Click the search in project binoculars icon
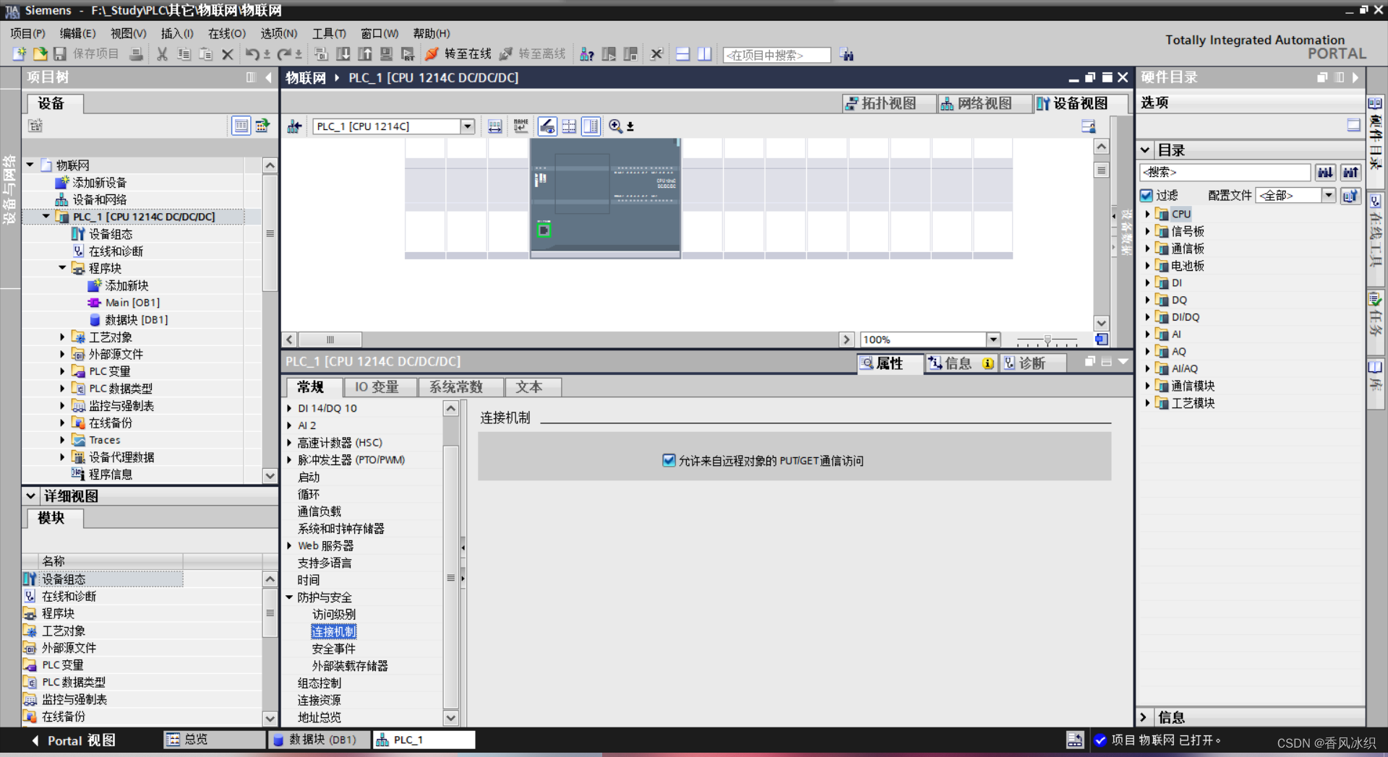 click(847, 55)
